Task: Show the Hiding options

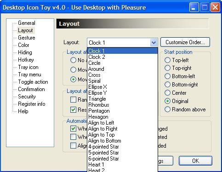Action: point(25,52)
